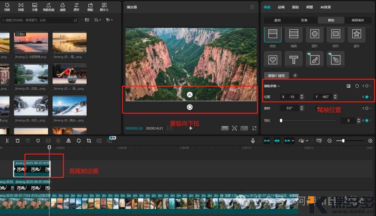Select the skier snow mountain thumbnail
Viewport: 376px width, 216px height.
pyautogui.click(x=70, y=106)
